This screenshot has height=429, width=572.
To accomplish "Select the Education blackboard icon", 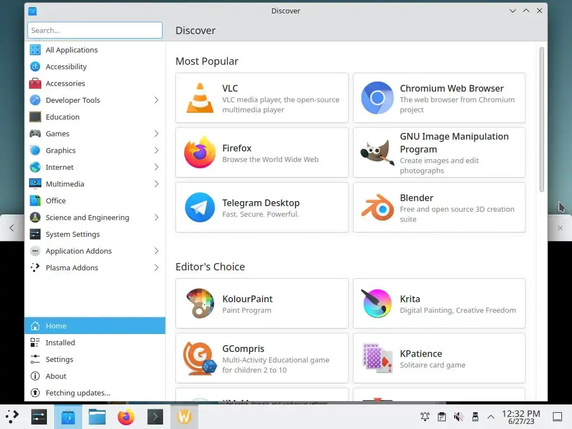I will (35, 117).
